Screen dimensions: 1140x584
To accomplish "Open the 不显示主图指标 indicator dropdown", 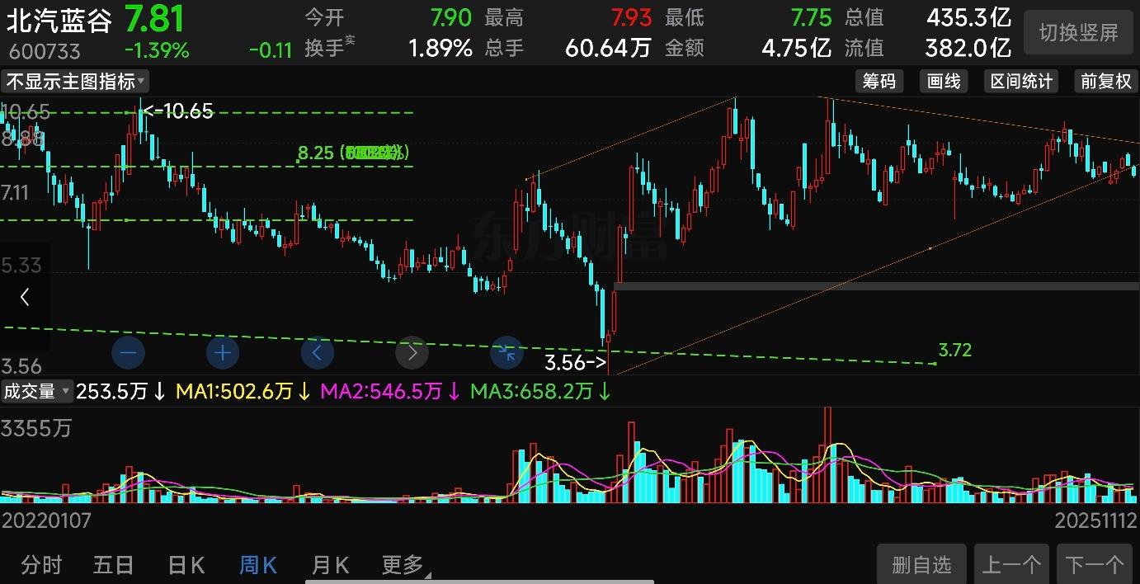I will [x=75, y=81].
